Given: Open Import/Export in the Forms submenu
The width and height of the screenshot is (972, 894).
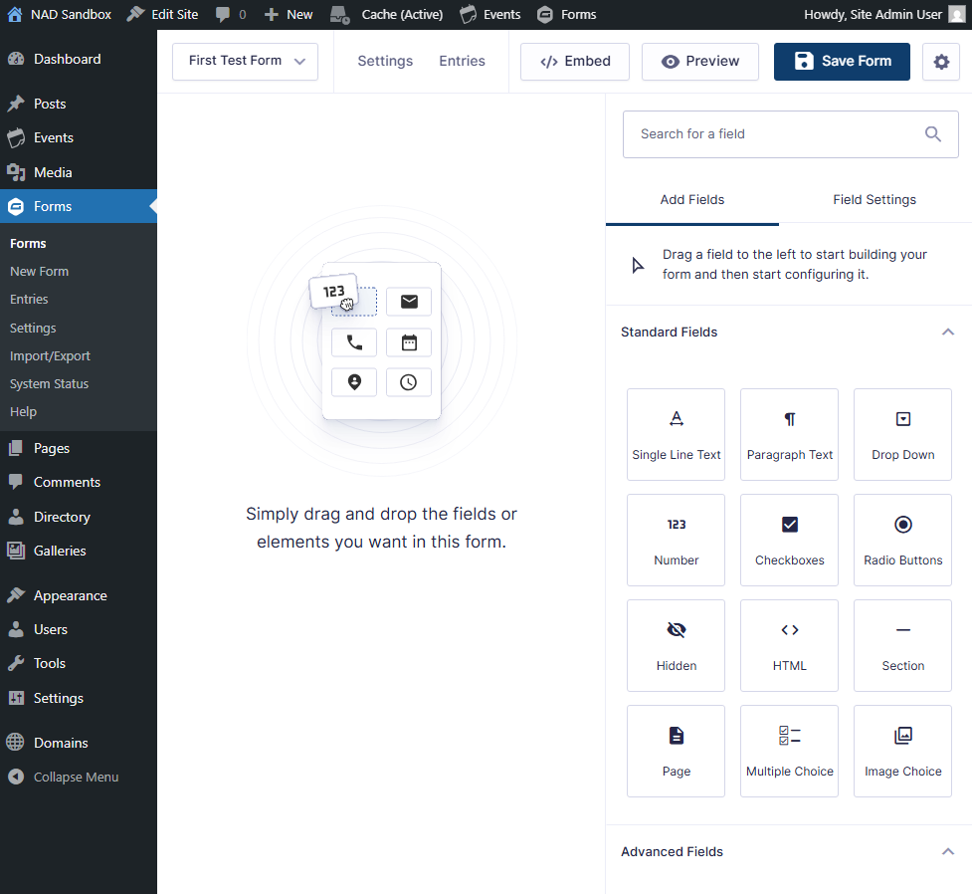Looking at the screenshot, I should coord(50,356).
